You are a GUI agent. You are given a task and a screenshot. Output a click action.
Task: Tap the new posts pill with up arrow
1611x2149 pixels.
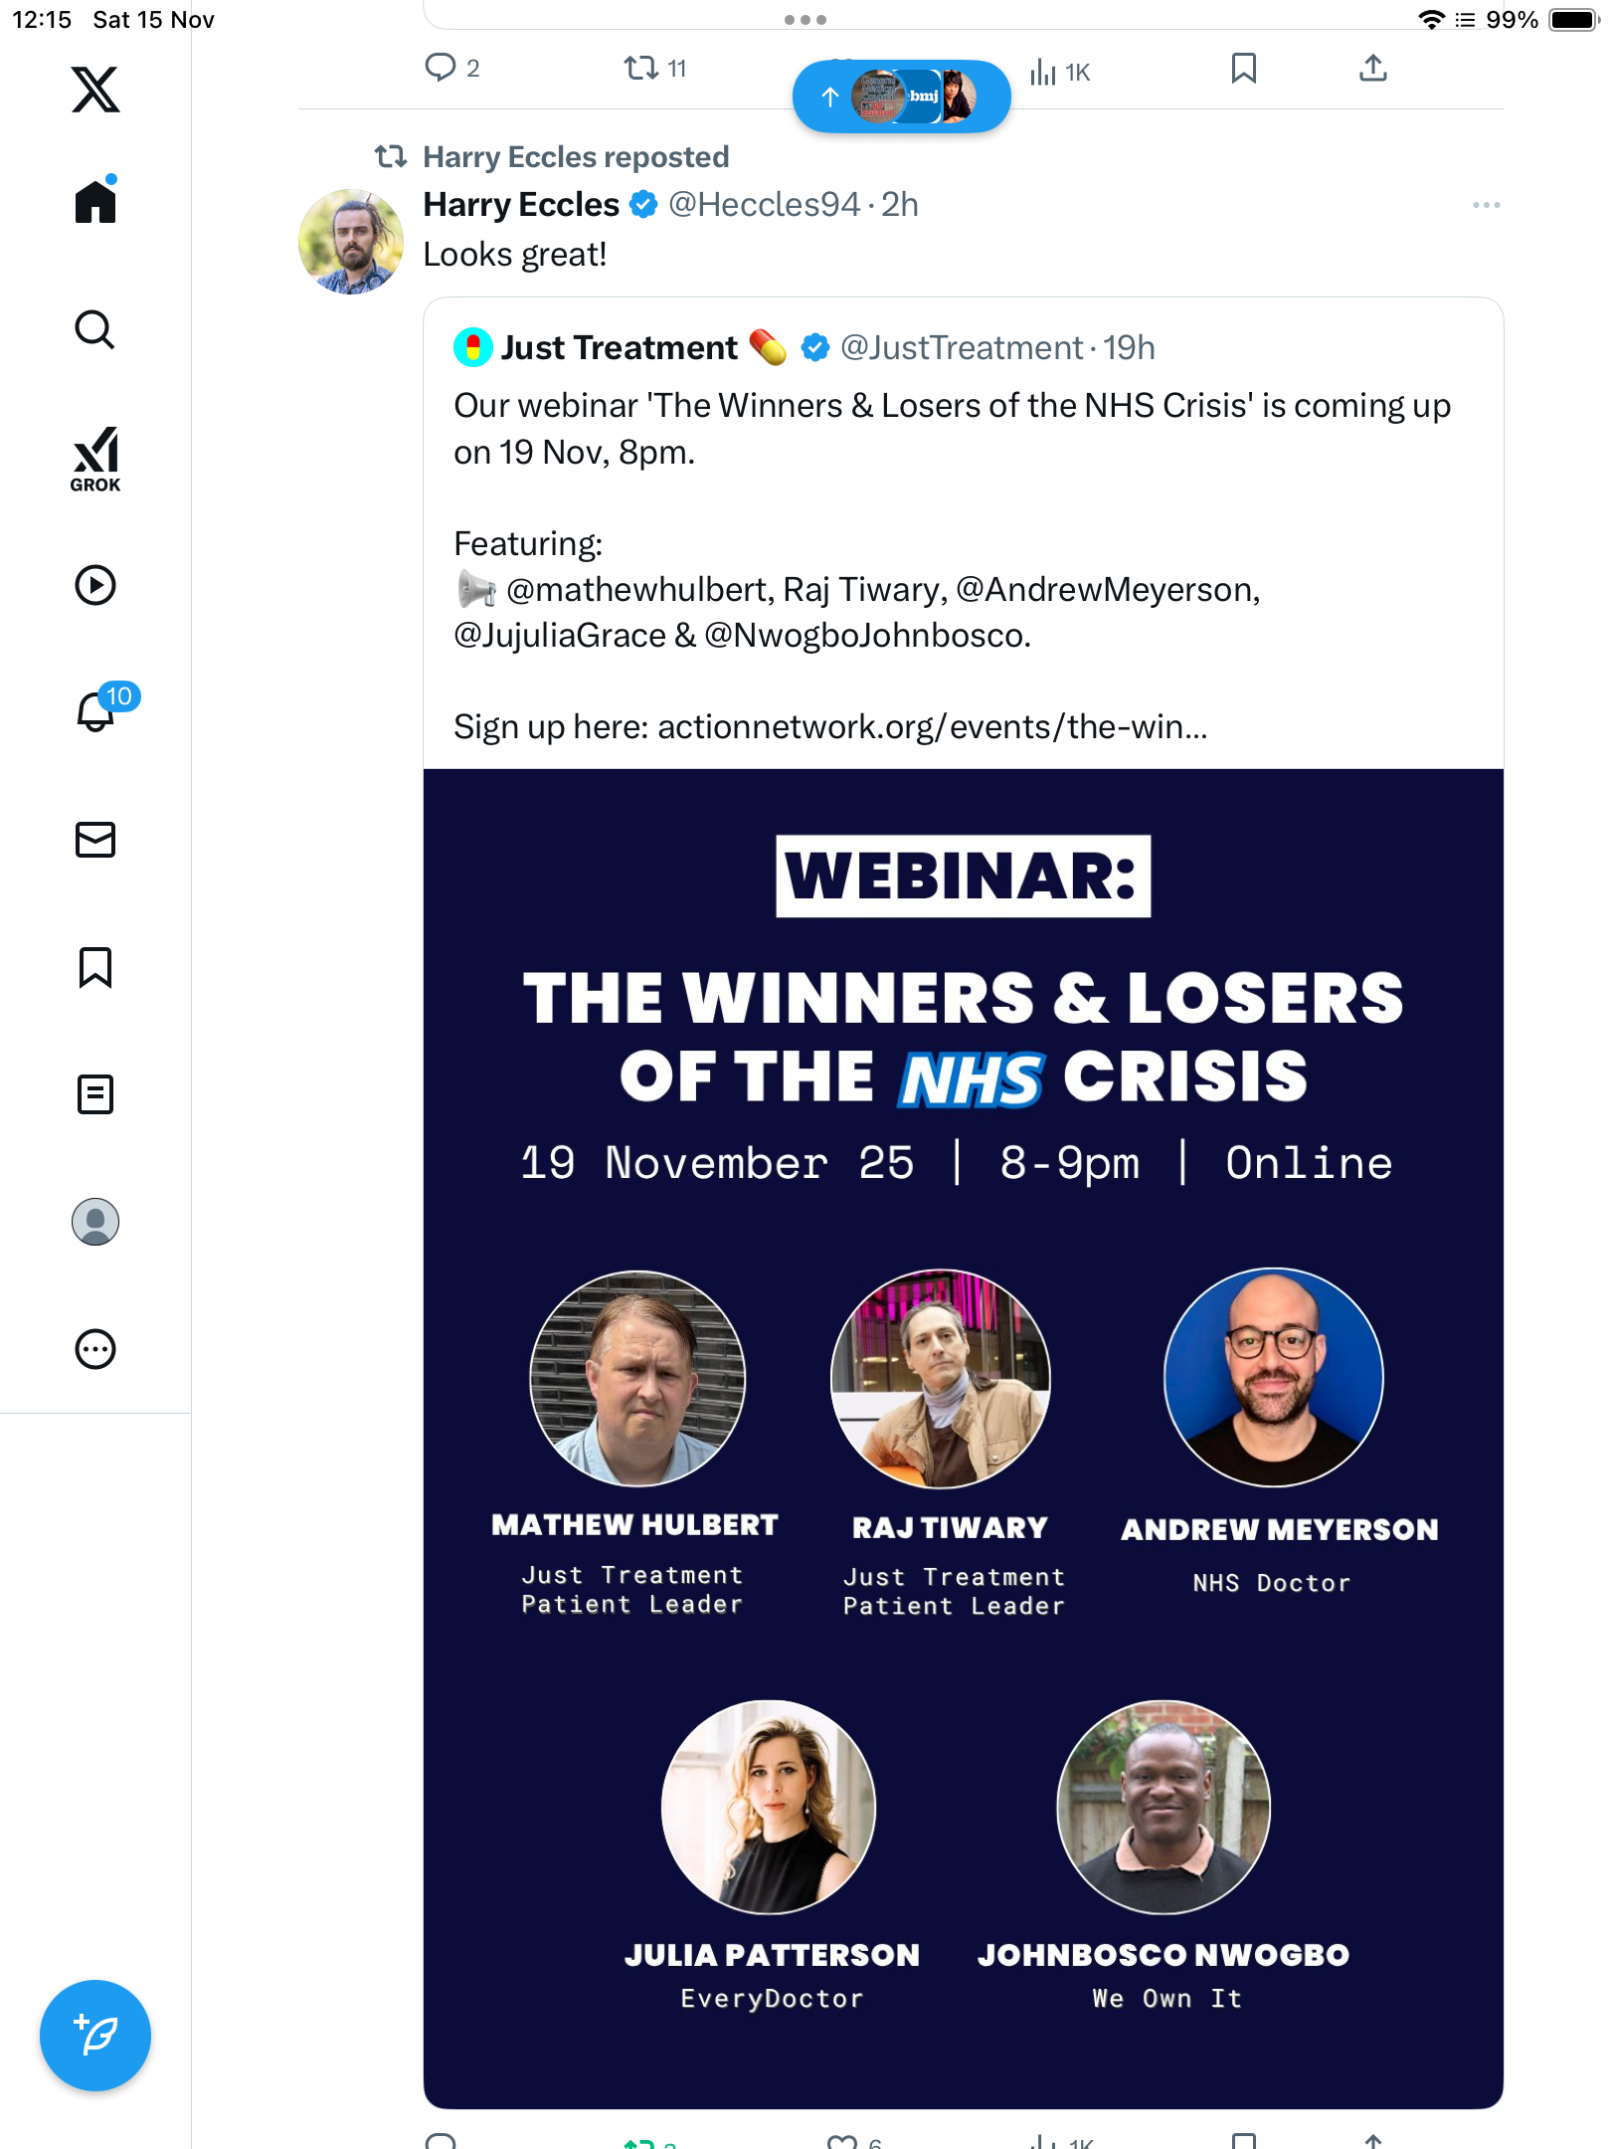(901, 97)
